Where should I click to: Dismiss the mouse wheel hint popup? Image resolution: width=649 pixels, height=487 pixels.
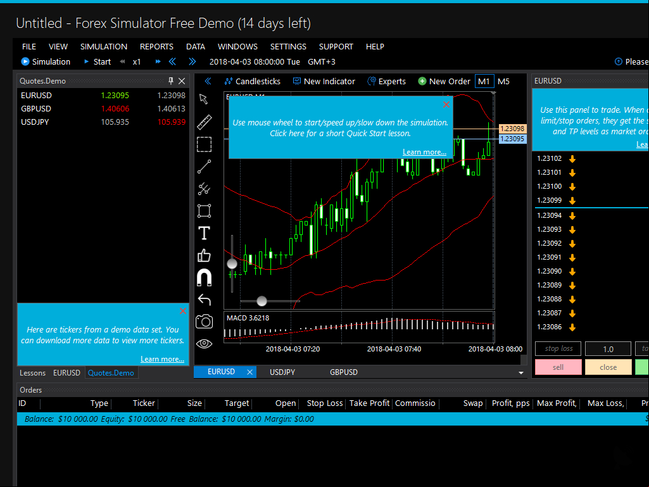click(446, 104)
